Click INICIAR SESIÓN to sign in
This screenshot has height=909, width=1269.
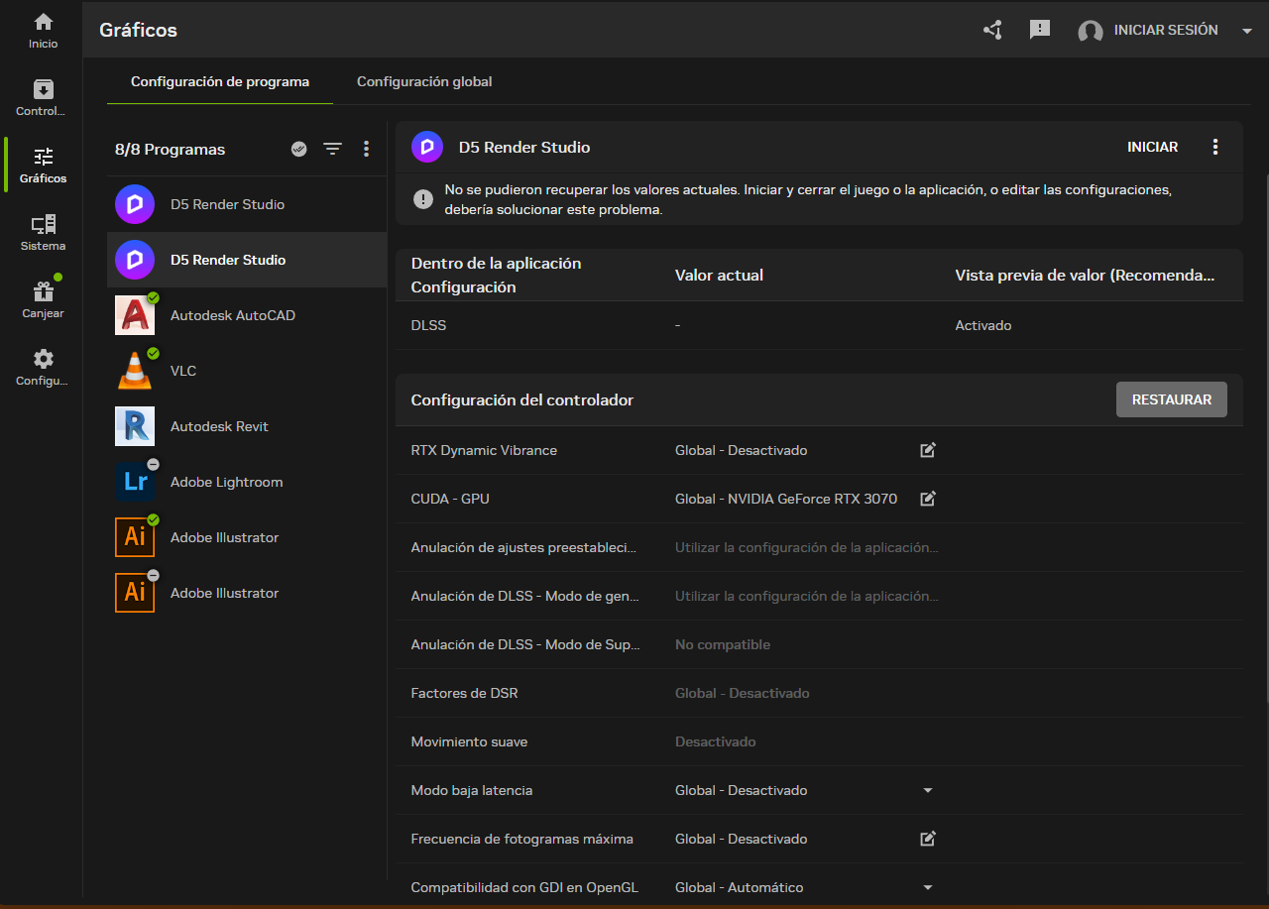pyautogui.click(x=1165, y=30)
